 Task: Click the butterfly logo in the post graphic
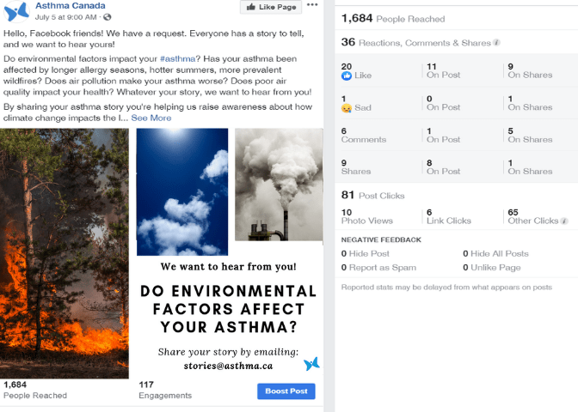311,364
